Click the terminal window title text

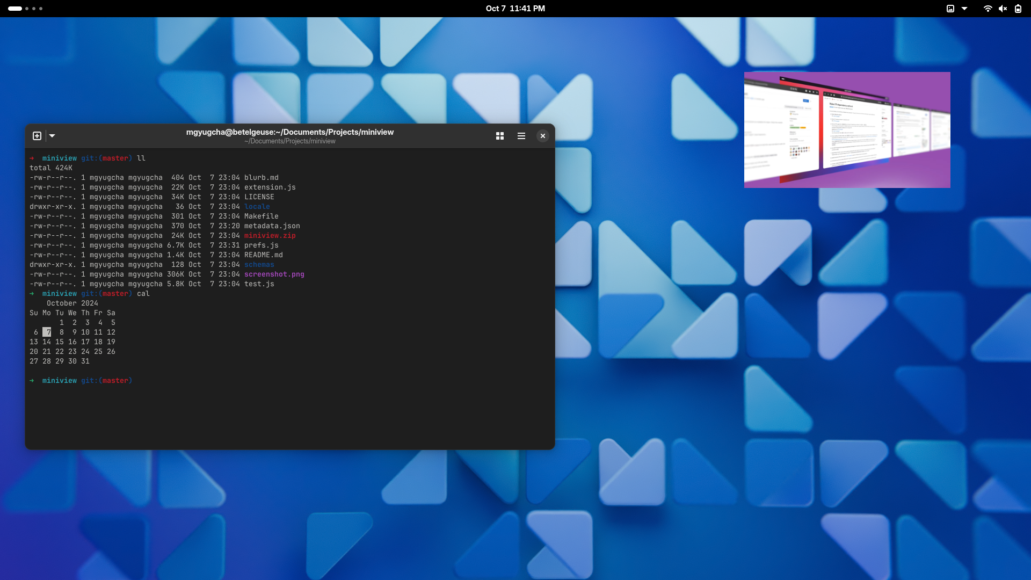(290, 132)
